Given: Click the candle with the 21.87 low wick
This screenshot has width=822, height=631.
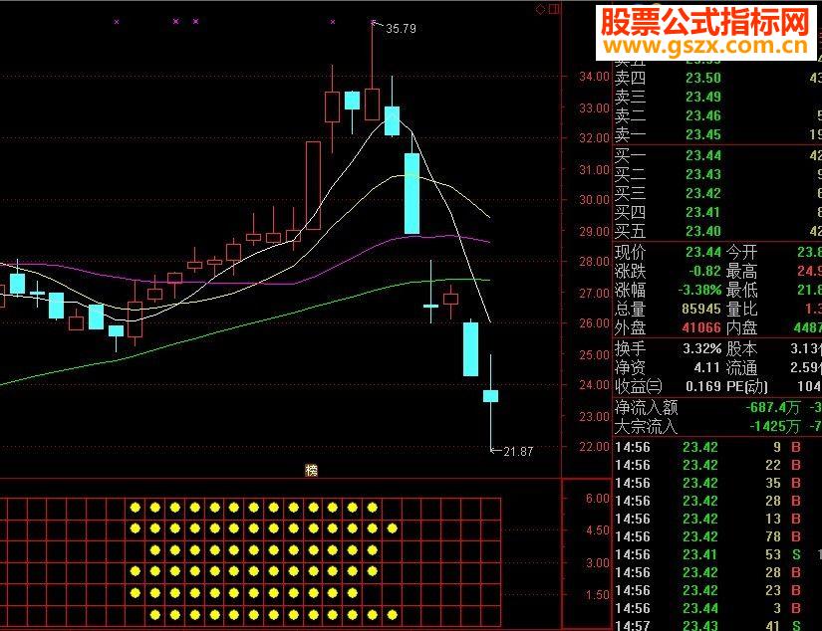Looking at the screenshot, I should [490, 396].
